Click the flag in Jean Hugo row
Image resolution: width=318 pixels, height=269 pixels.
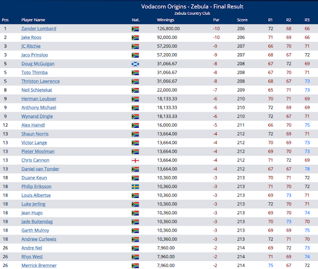135,213
